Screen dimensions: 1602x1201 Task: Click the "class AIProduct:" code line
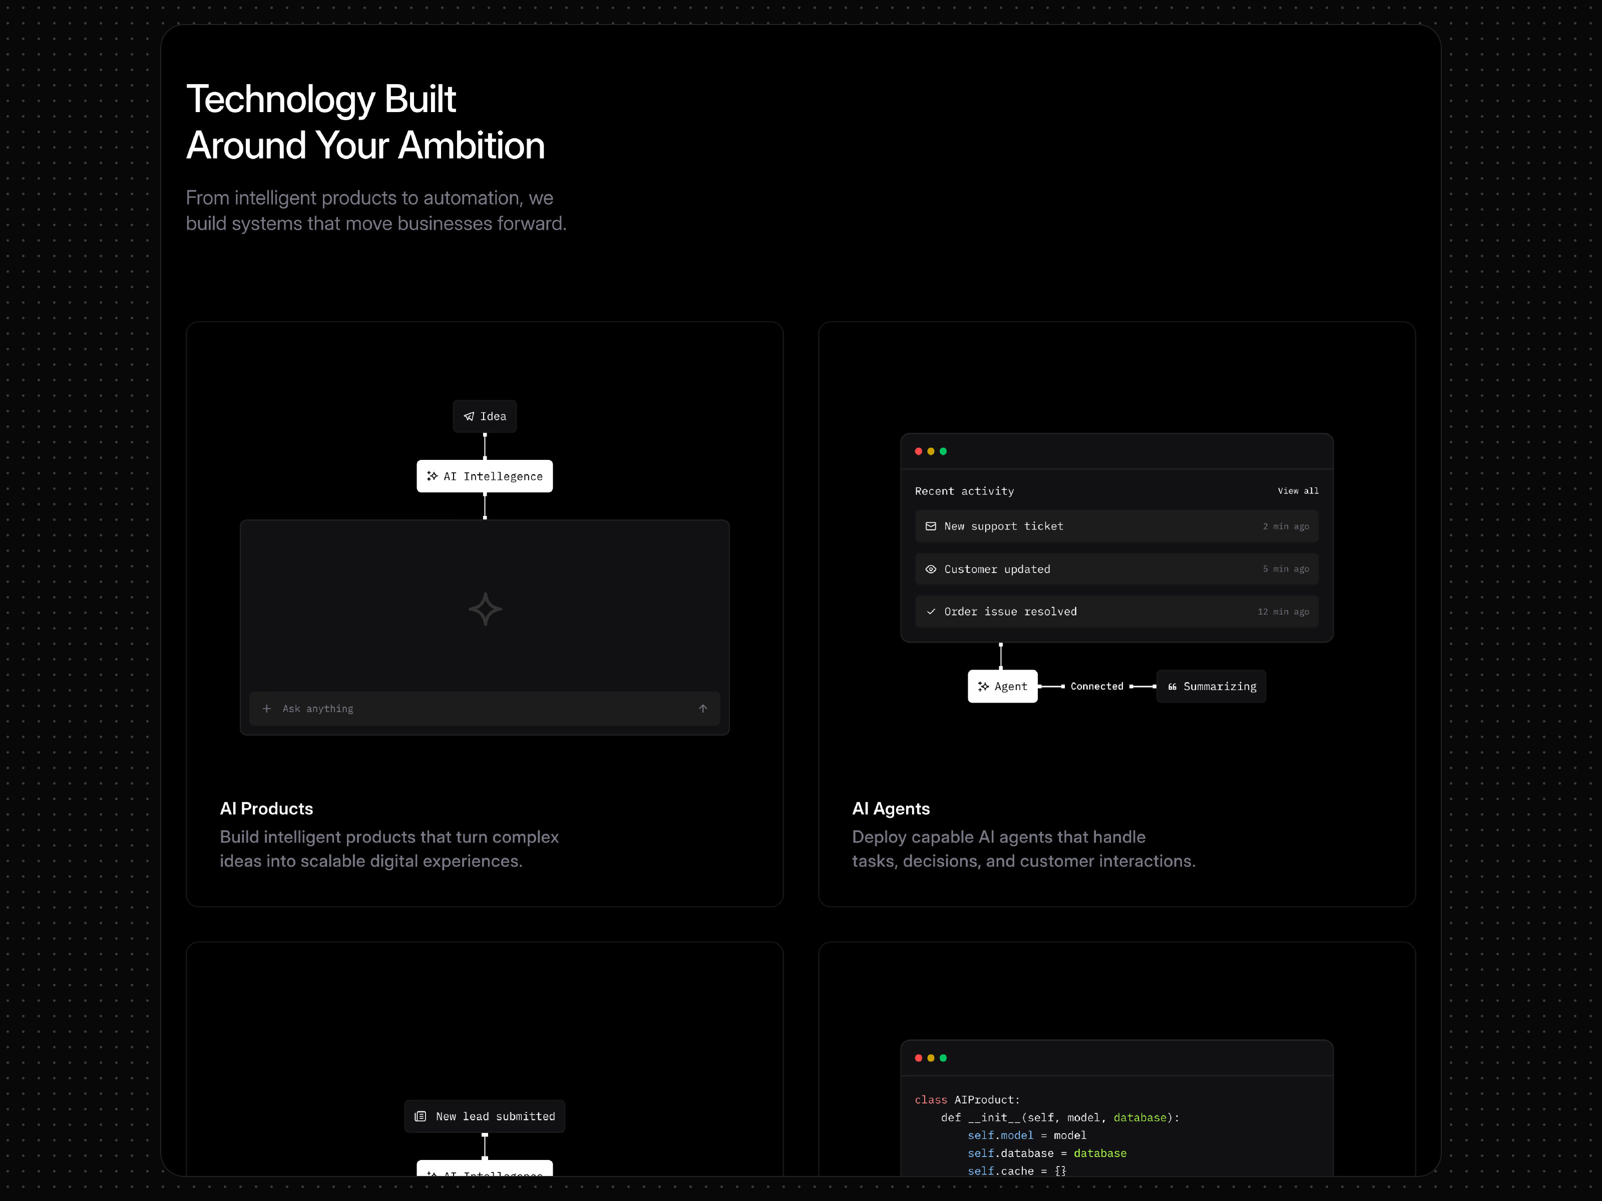[967, 1099]
